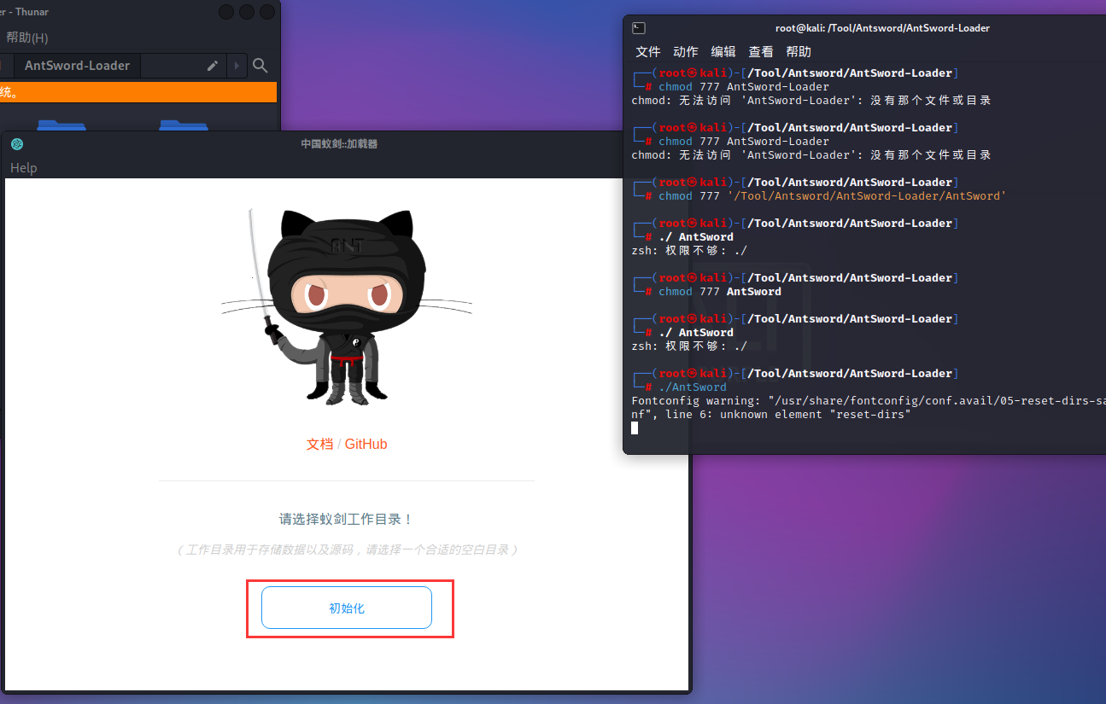1106x704 pixels.
Task: Click the gray hint text about 工作目录
Action: pyautogui.click(x=347, y=550)
